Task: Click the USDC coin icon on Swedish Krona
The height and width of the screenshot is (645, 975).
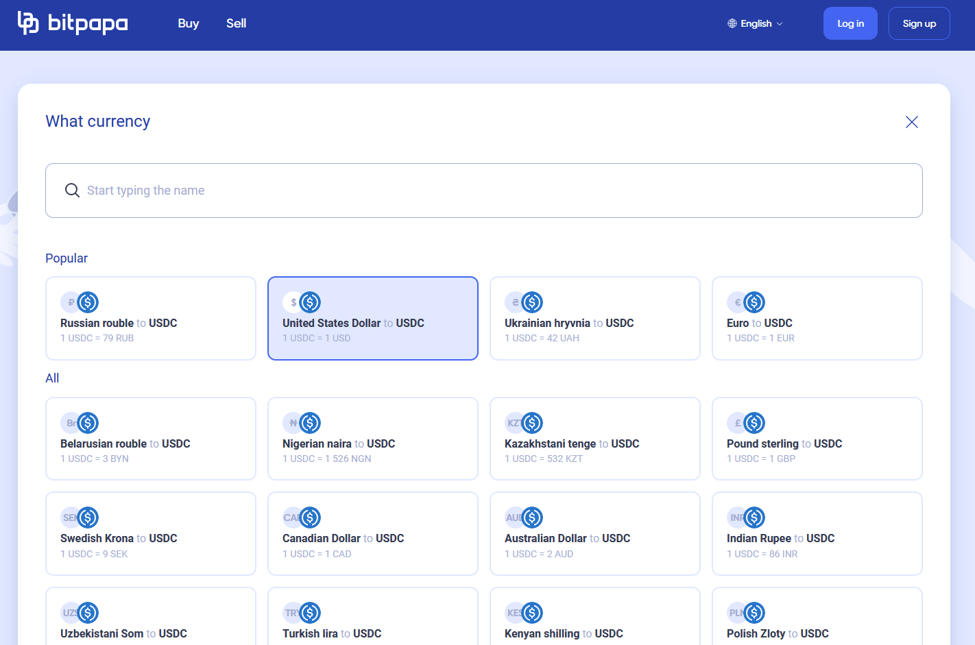Action: click(88, 518)
